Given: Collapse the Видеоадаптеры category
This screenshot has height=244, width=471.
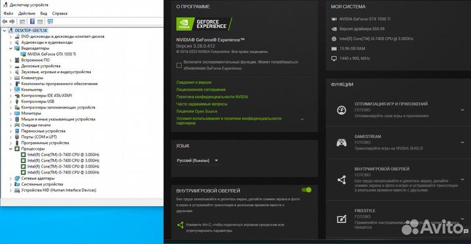Looking at the screenshot, I should click(x=11, y=48).
